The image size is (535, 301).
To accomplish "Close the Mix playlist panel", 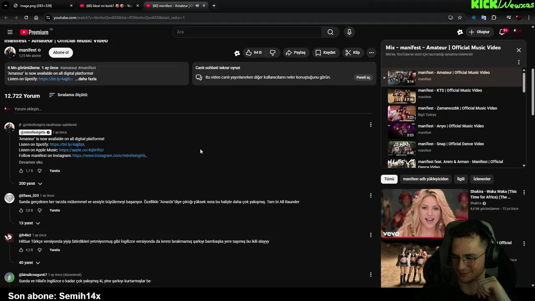I will (519, 50).
